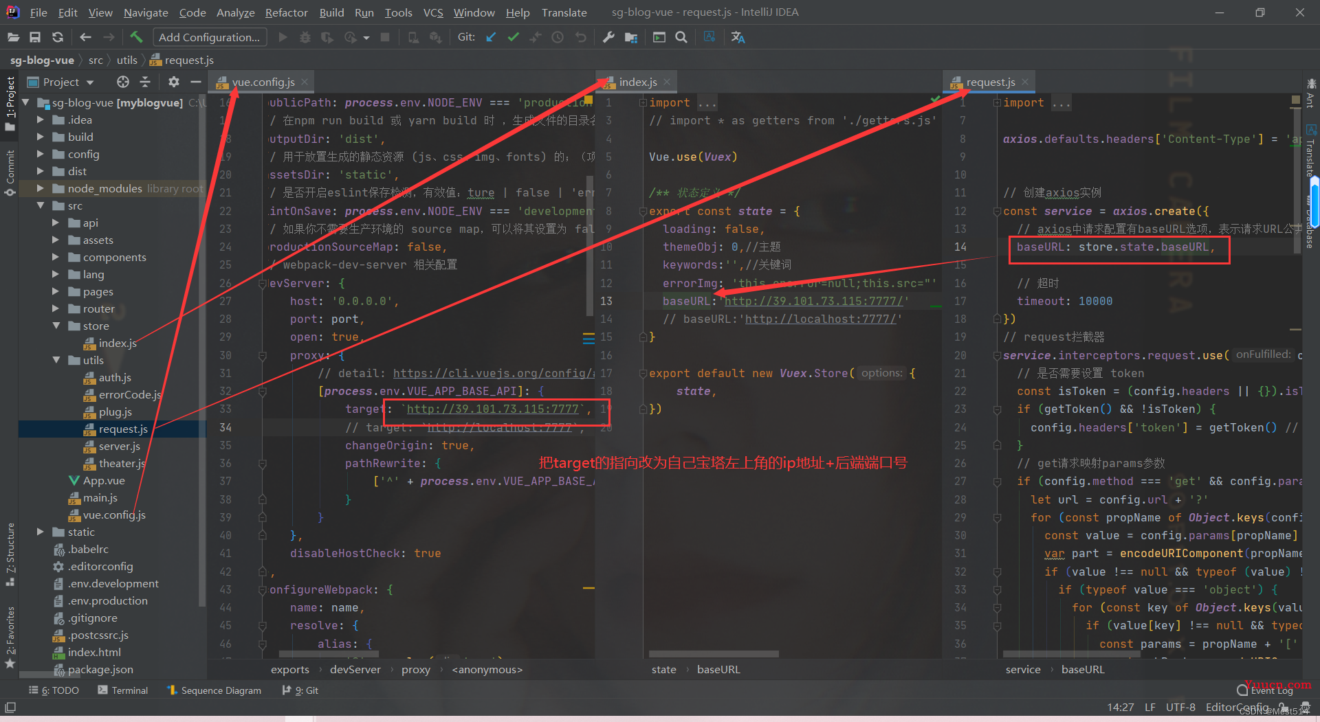
Task: Click the collapse all icon in Project panel
Action: 145,82
